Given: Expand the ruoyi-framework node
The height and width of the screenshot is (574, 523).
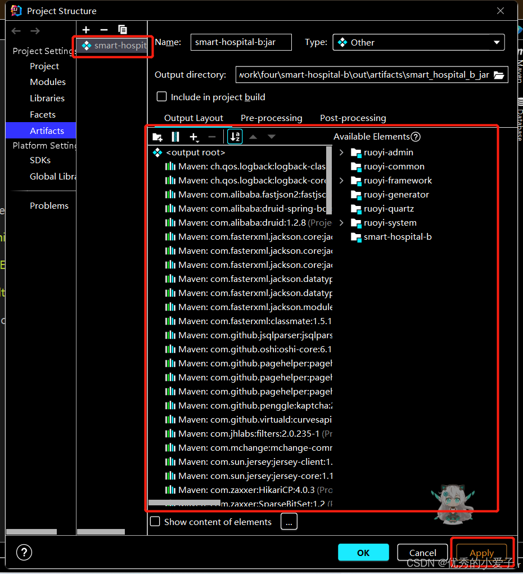Looking at the screenshot, I should 341,181.
